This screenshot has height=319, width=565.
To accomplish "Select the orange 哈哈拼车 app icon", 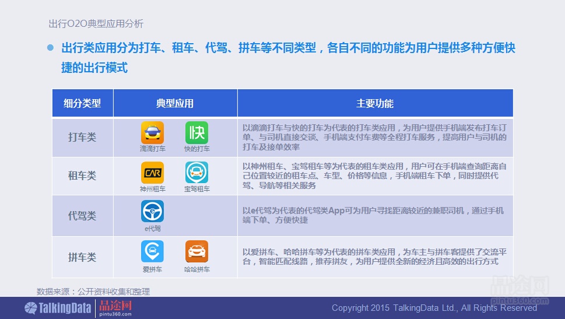I will [x=196, y=251].
